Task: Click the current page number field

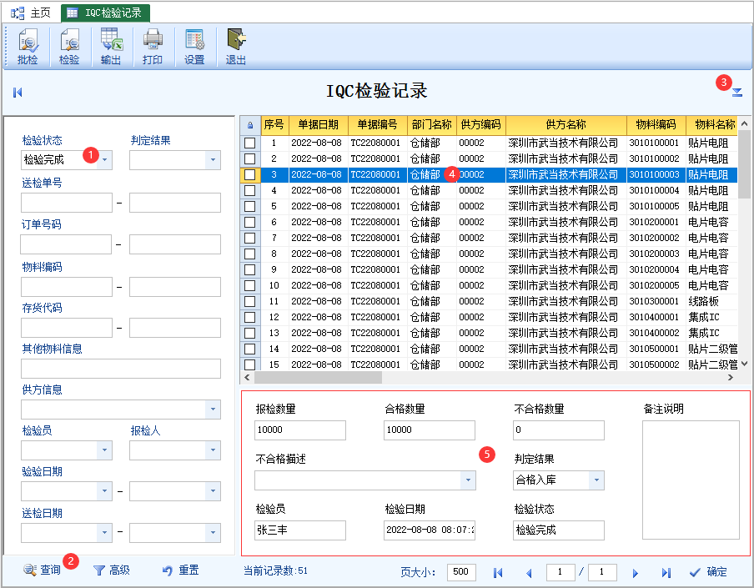Action: [x=560, y=572]
